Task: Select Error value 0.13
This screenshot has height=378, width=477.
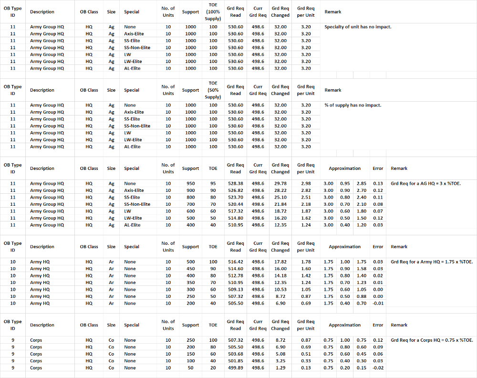Action: point(378,184)
